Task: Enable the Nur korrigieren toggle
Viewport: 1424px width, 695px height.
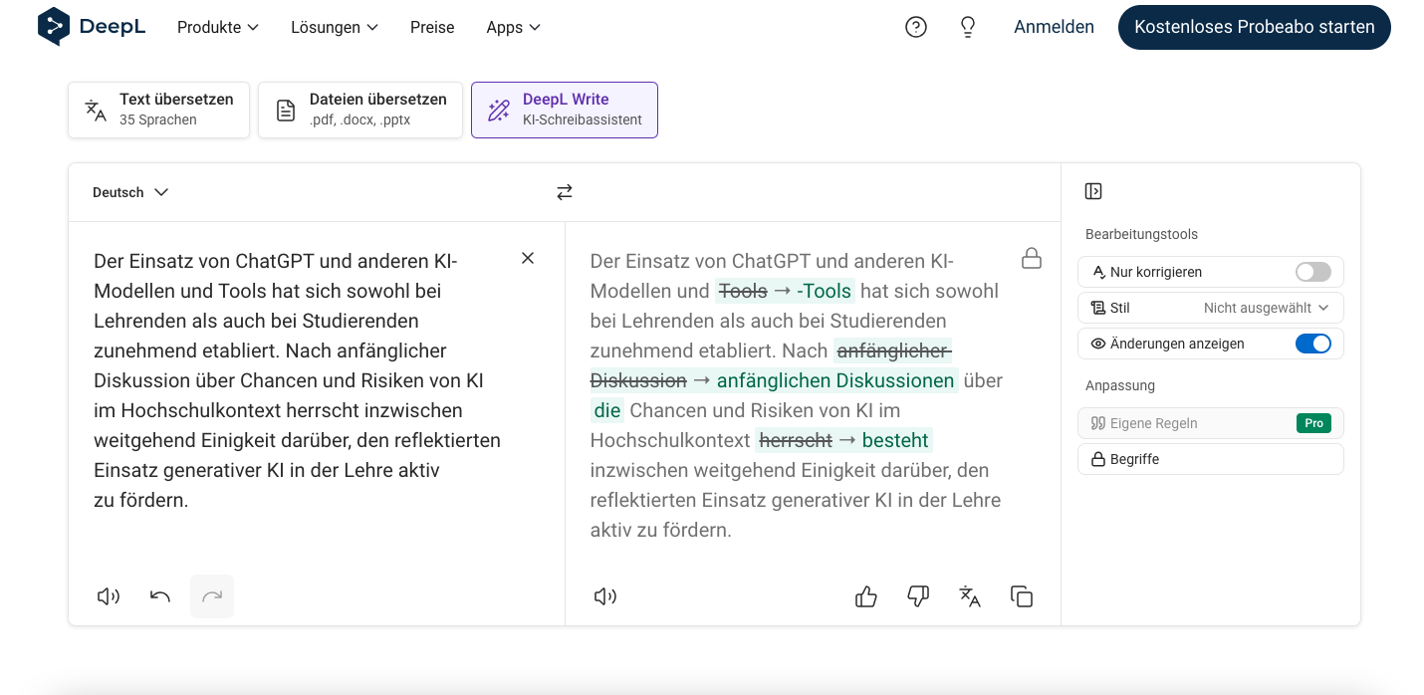Action: (1312, 271)
